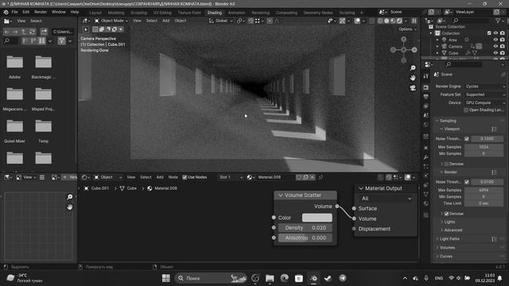Click the Anisotropy value field
The image size is (509, 286).
point(305,238)
